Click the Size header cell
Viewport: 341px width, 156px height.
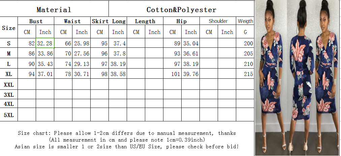pos(9,28)
